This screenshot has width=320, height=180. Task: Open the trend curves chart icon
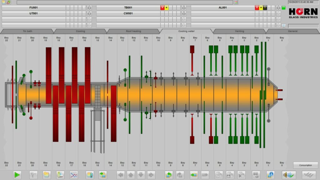pyautogui.click(x=74, y=175)
